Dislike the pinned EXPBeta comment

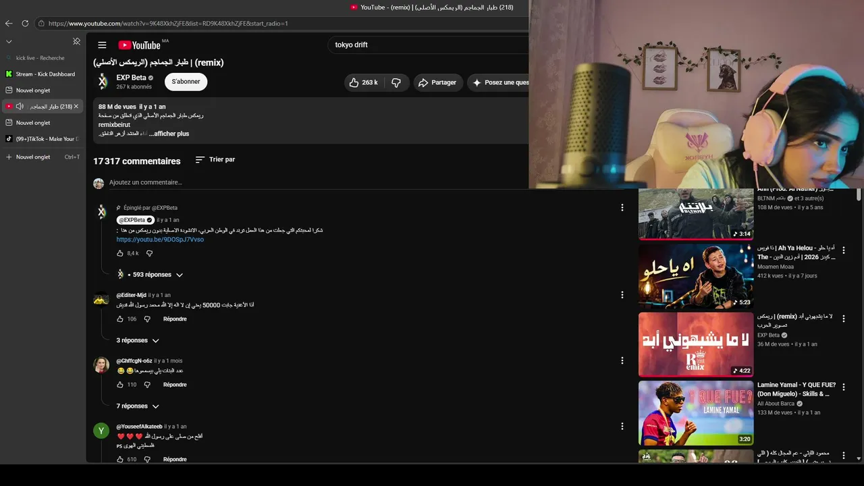tap(149, 254)
